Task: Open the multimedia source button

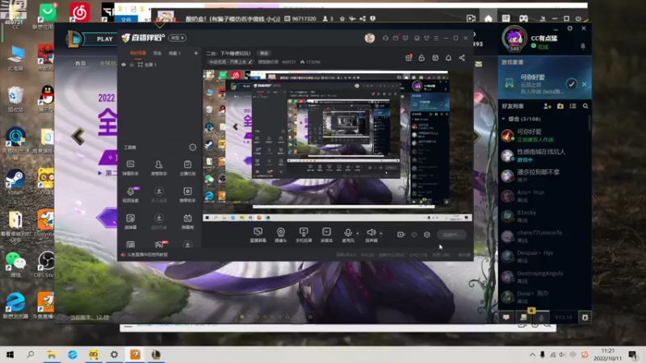Action: (x=327, y=235)
